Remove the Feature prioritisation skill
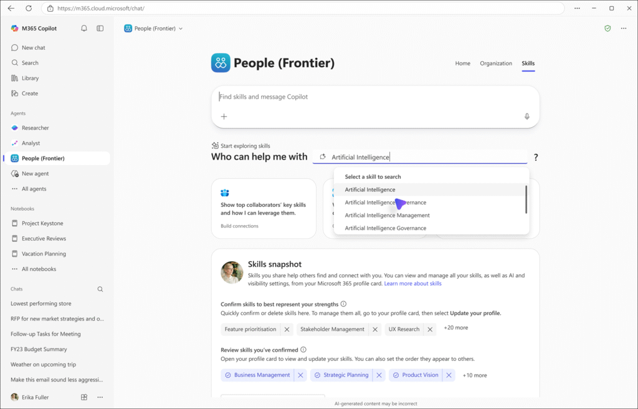Screen dimensions: 638x409 (x=287, y=329)
